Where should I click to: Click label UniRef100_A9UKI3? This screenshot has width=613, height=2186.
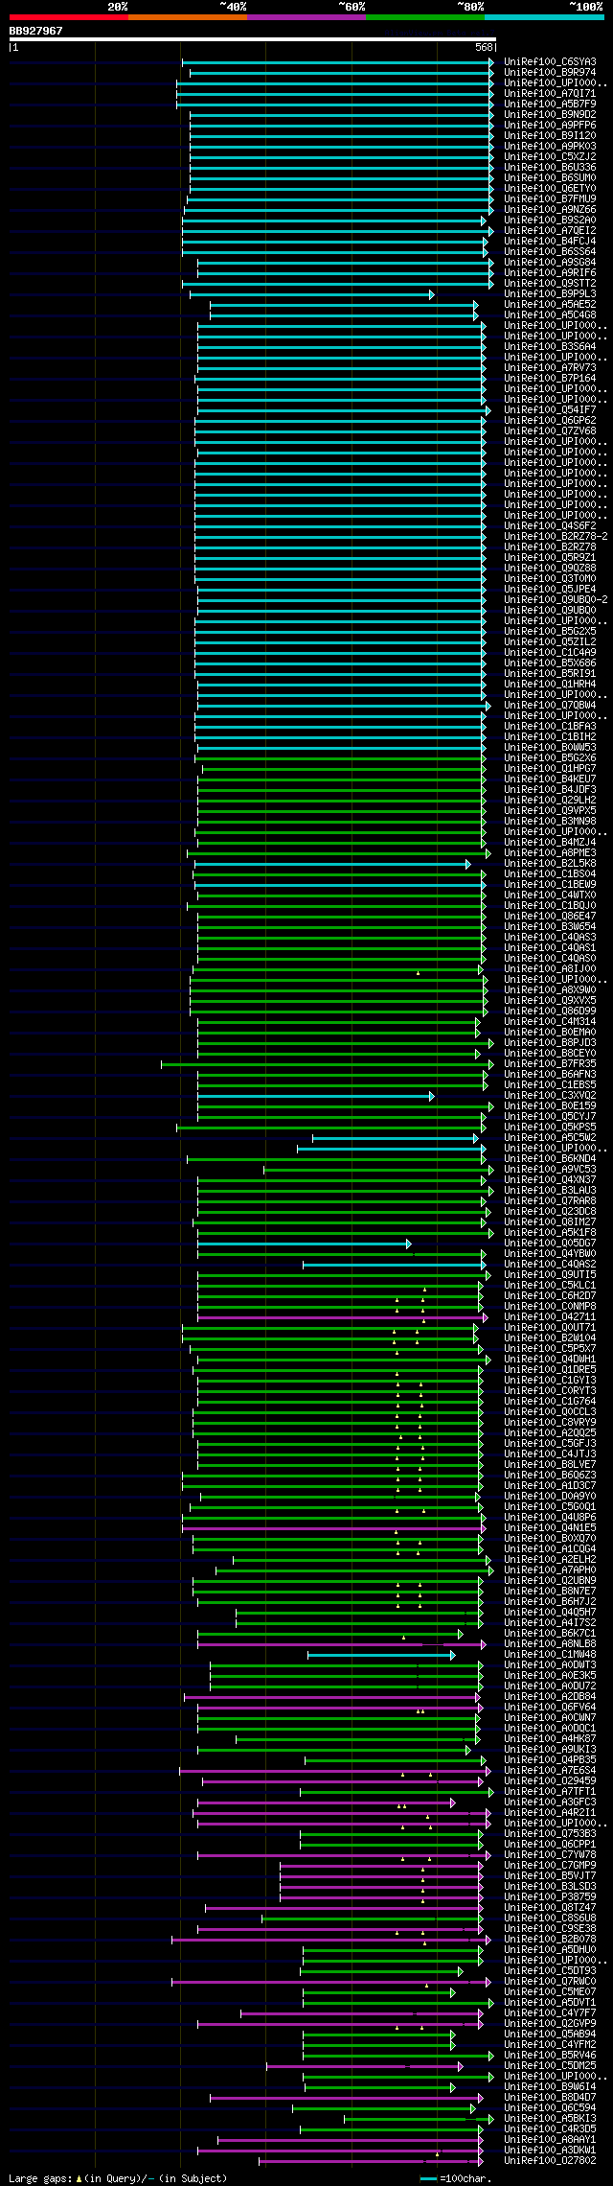click(x=550, y=1750)
